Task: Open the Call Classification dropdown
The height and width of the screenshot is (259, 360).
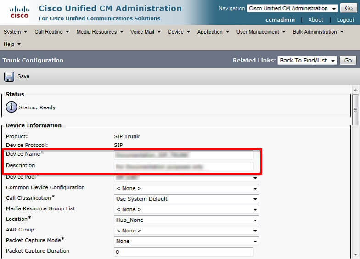Action: (186, 199)
